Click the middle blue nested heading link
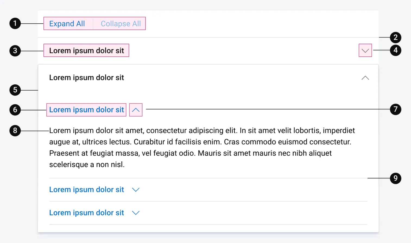The height and width of the screenshot is (243, 411). pyautogui.click(x=86, y=190)
